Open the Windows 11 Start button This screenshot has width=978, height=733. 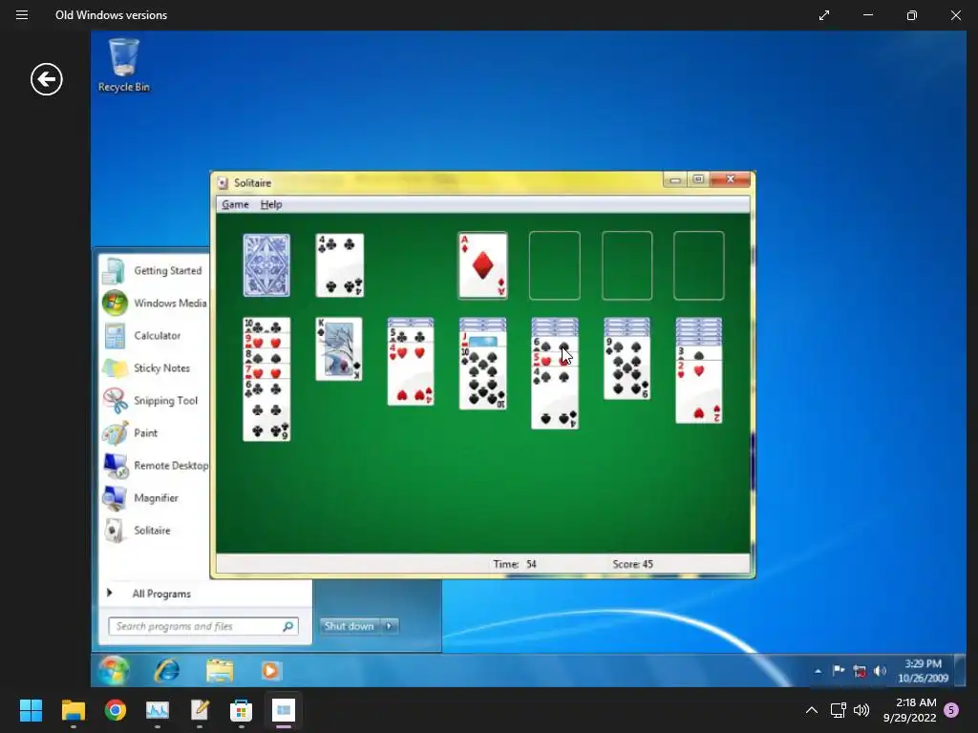(31, 710)
